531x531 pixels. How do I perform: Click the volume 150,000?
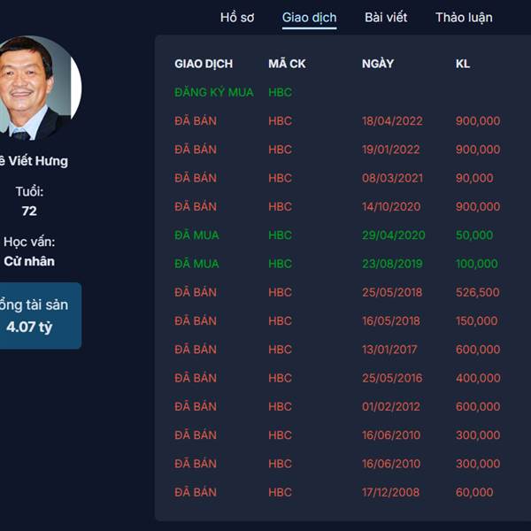point(476,320)
